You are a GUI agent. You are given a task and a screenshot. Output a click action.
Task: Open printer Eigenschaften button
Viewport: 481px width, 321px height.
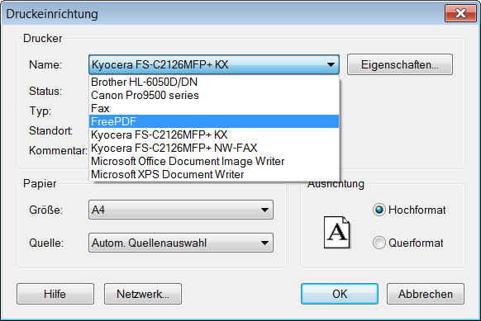[400, 64]
